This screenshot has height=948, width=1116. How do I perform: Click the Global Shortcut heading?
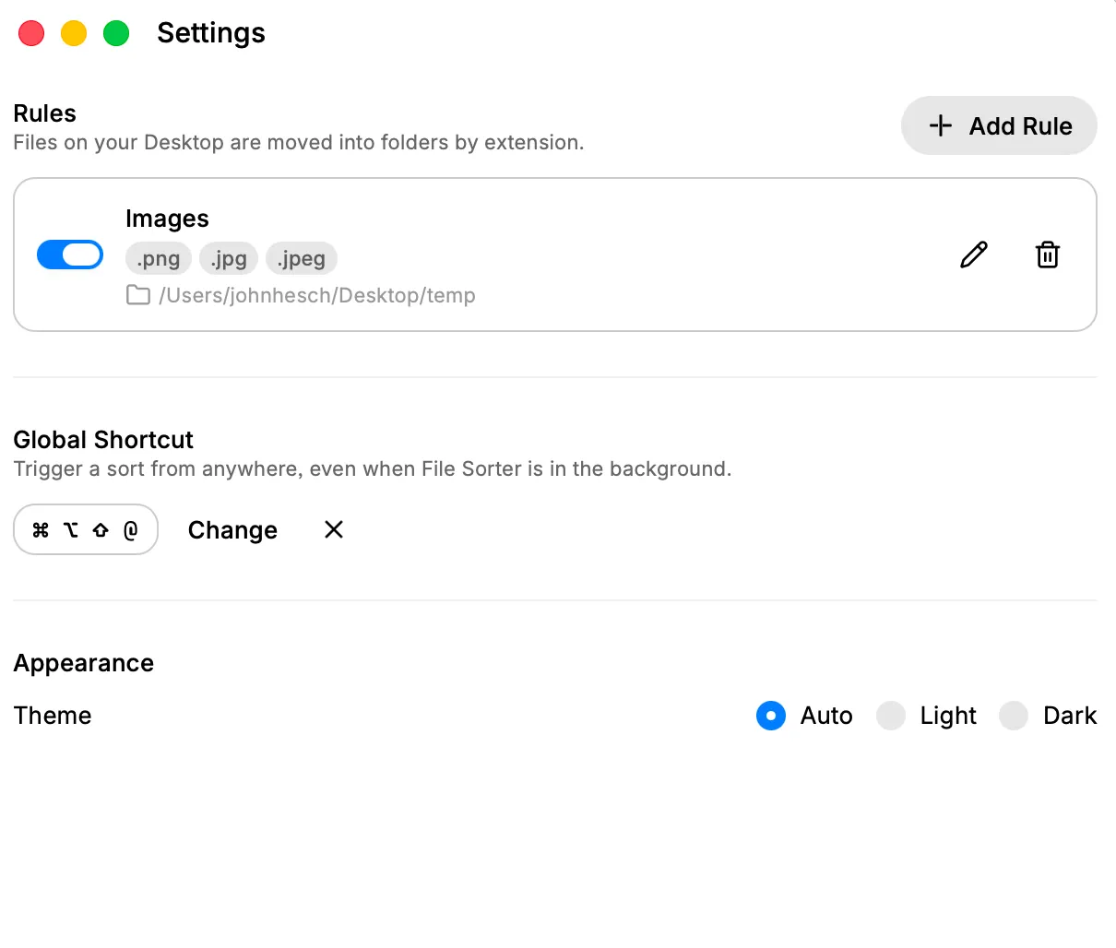(x=103, y=440)
